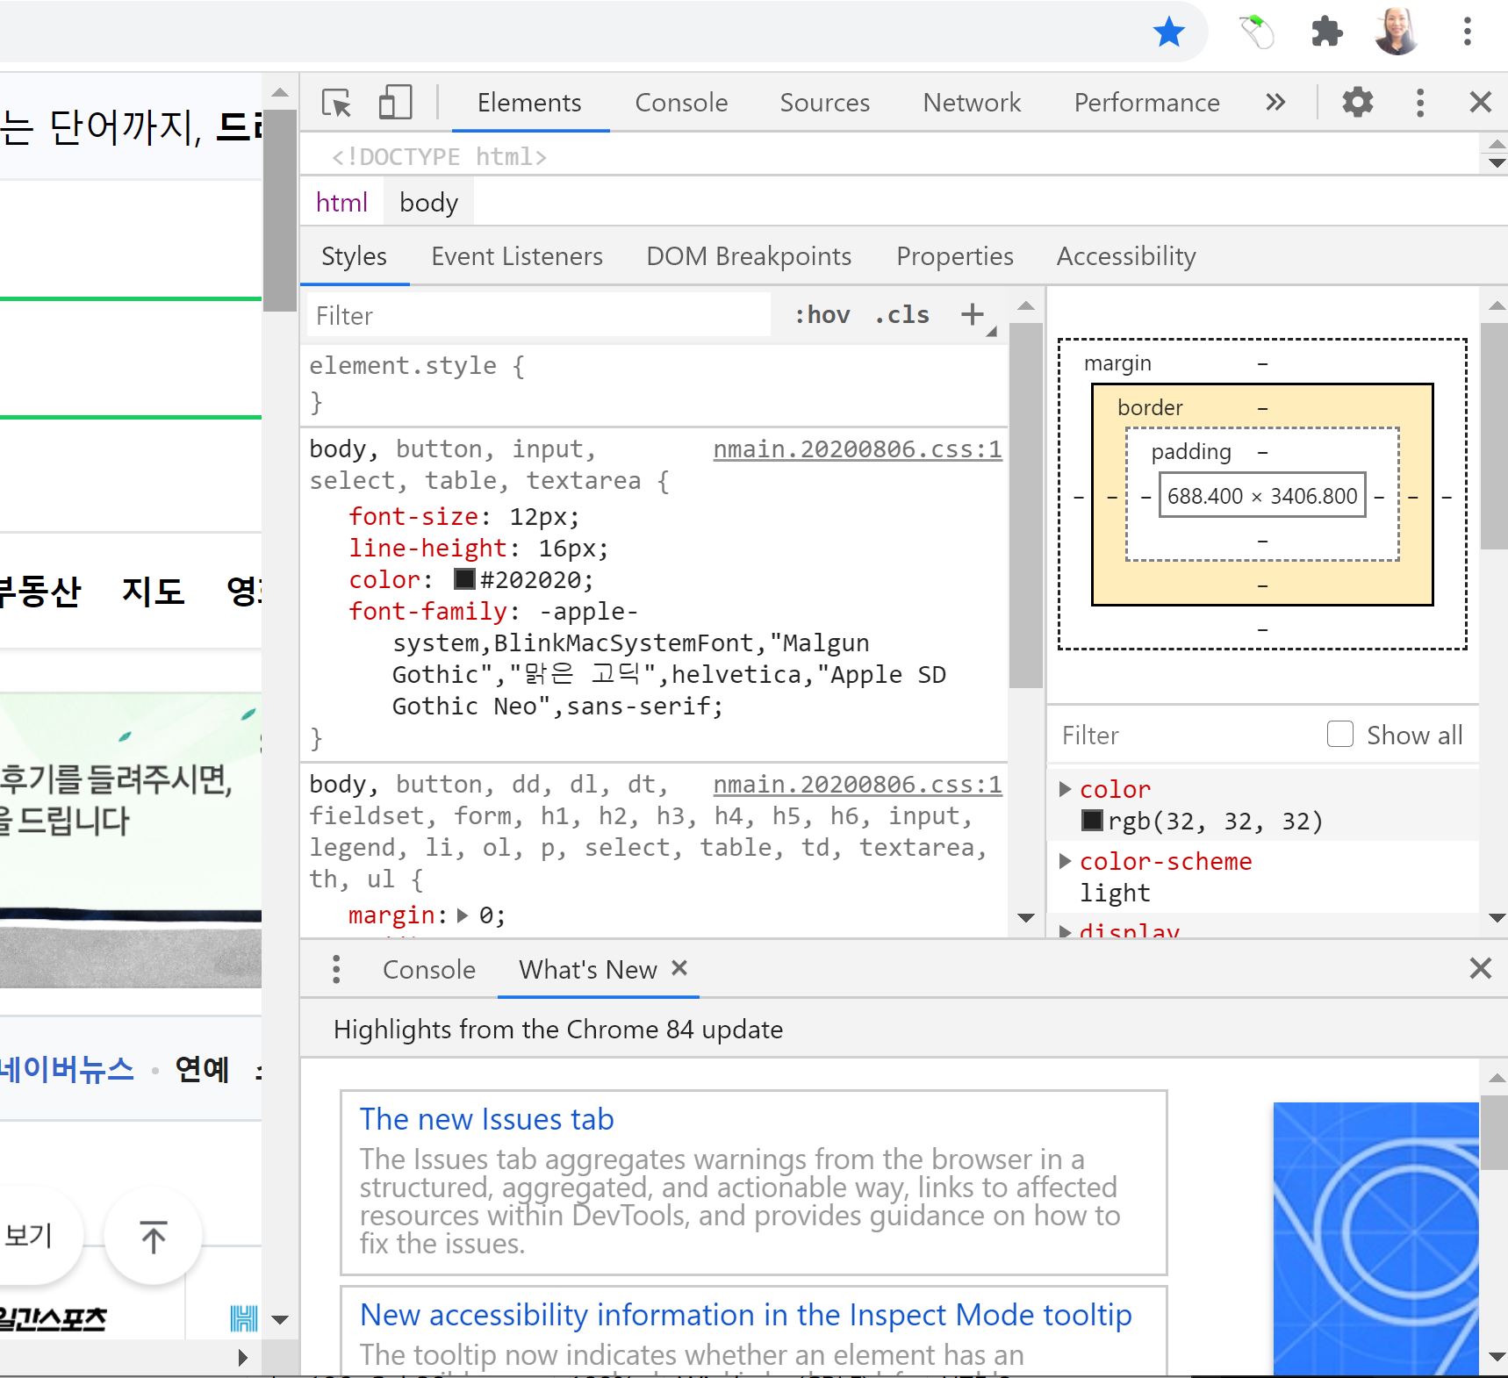Click the Styles Filter input field
1508x1378 pixels.
coord(537,316)
